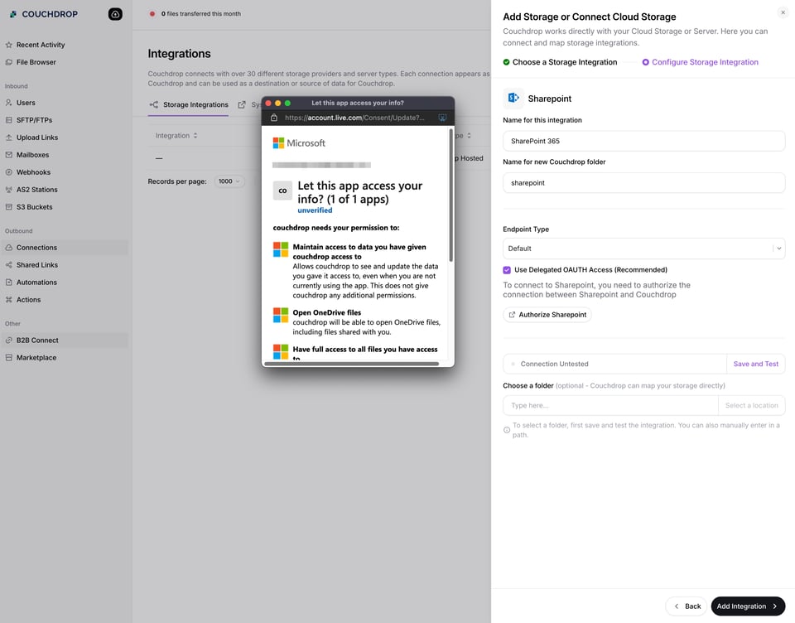This screenshot has height=623, width=795.
Task: Open the File Browser sidebar icon
Action: point(8,62)
